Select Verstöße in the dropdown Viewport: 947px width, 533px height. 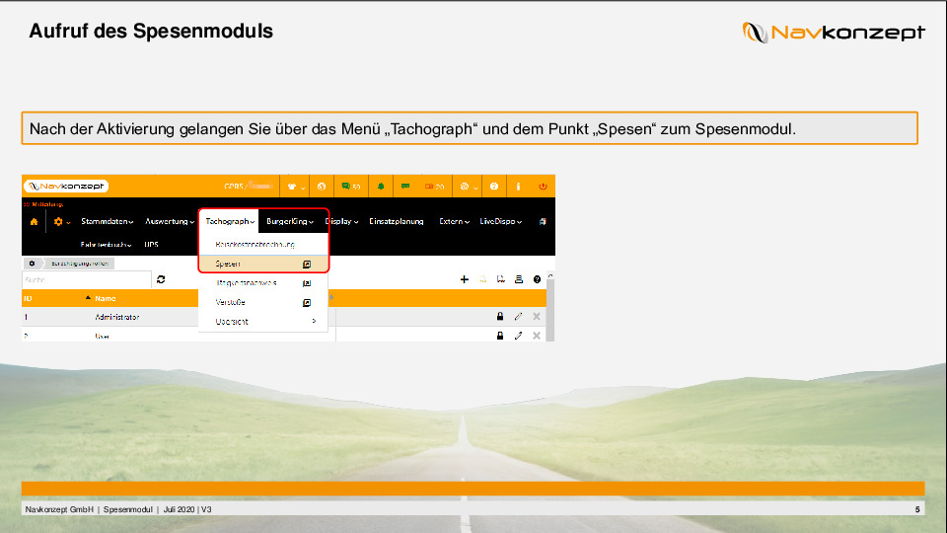[263, 302]
